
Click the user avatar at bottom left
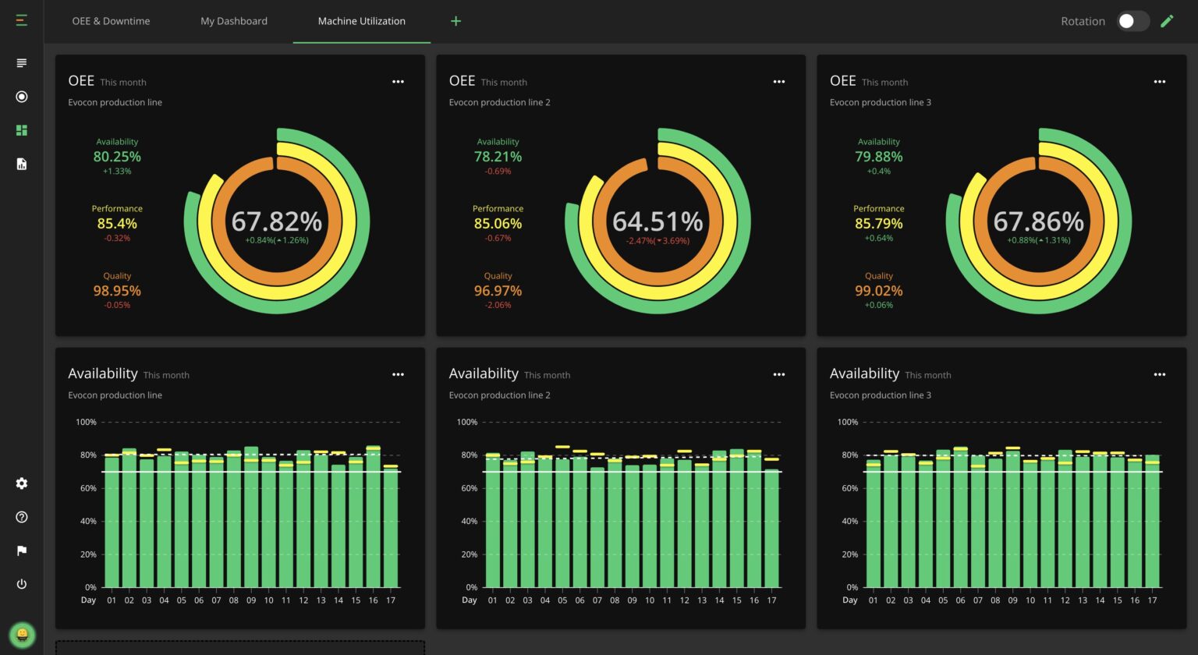[x=22, y=635]
